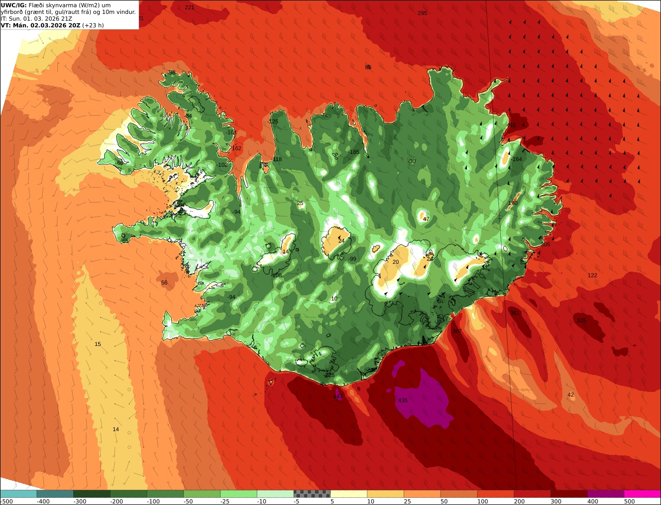This screenshot has width=661, height=505.
Task: Click the '325' value in the southeast ocean
Action: (581, 320)
